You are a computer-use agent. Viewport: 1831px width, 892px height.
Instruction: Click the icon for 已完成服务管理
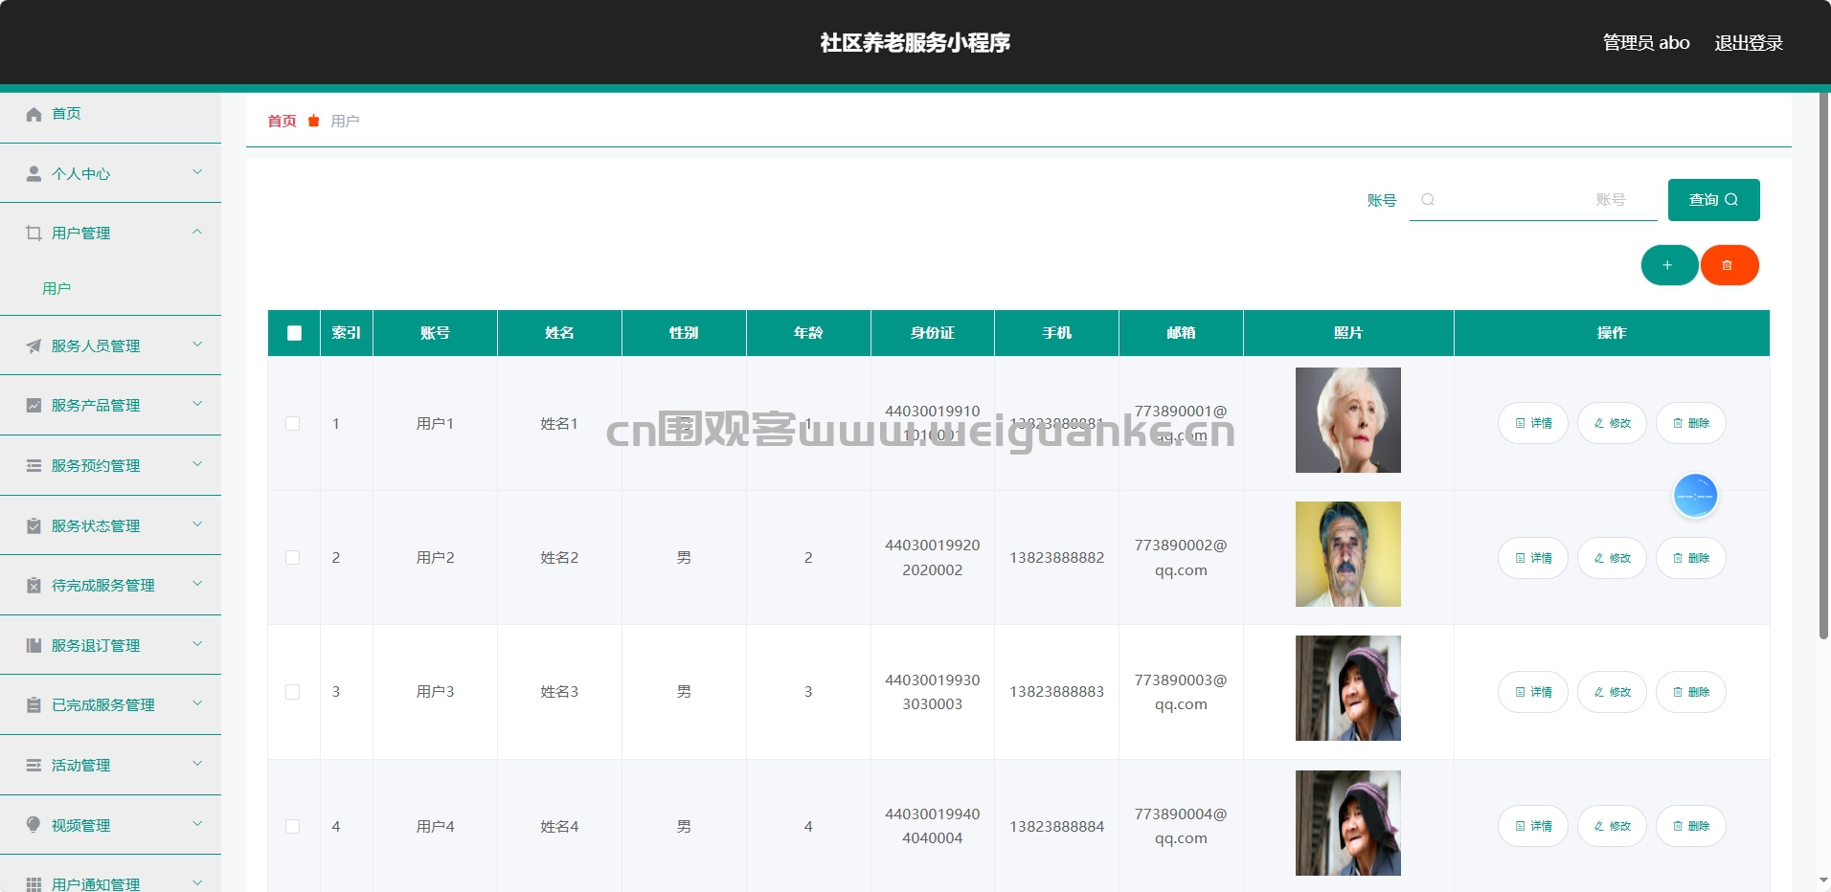point(34,704)
